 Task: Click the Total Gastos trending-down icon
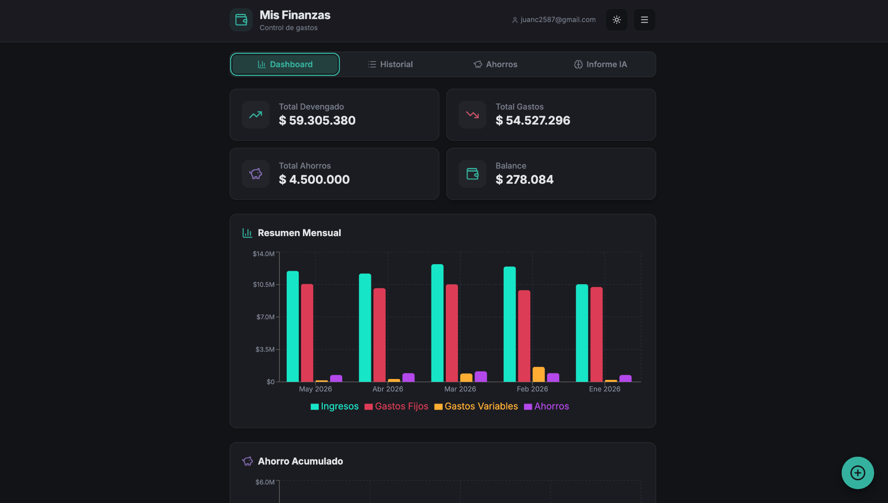point(472,115)
